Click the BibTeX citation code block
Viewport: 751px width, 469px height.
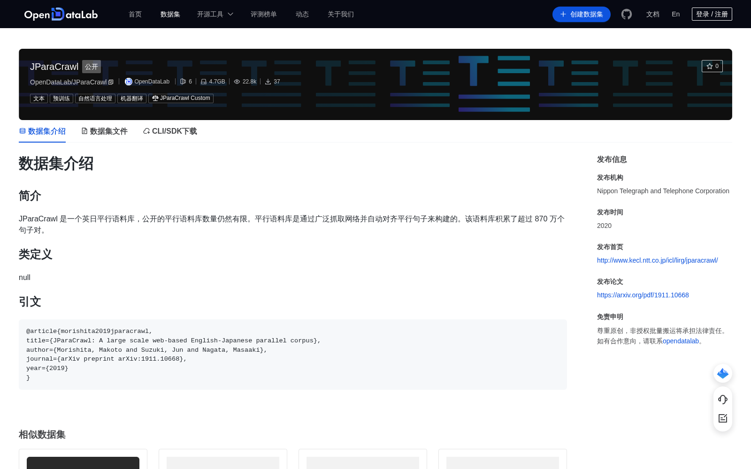[293, 355]
